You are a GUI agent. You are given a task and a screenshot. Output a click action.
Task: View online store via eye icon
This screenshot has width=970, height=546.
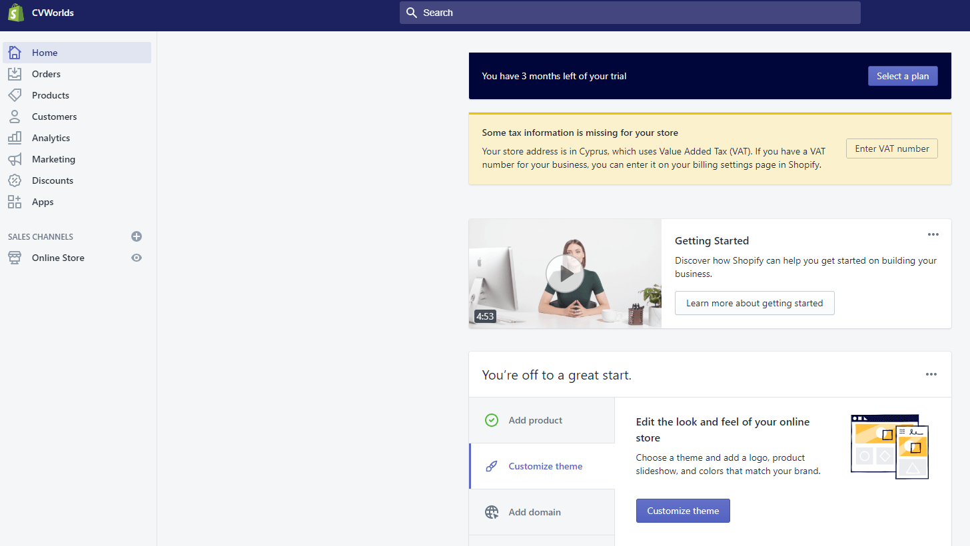[x=137, y=258]
